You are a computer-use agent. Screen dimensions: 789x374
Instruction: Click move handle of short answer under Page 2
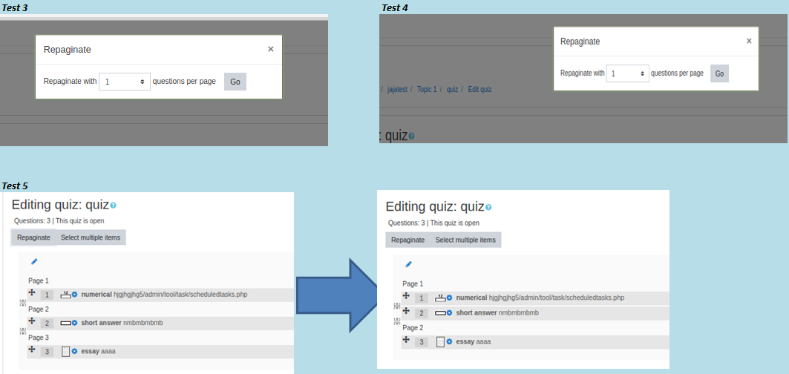pyautogui.click(x=32, y=321)
